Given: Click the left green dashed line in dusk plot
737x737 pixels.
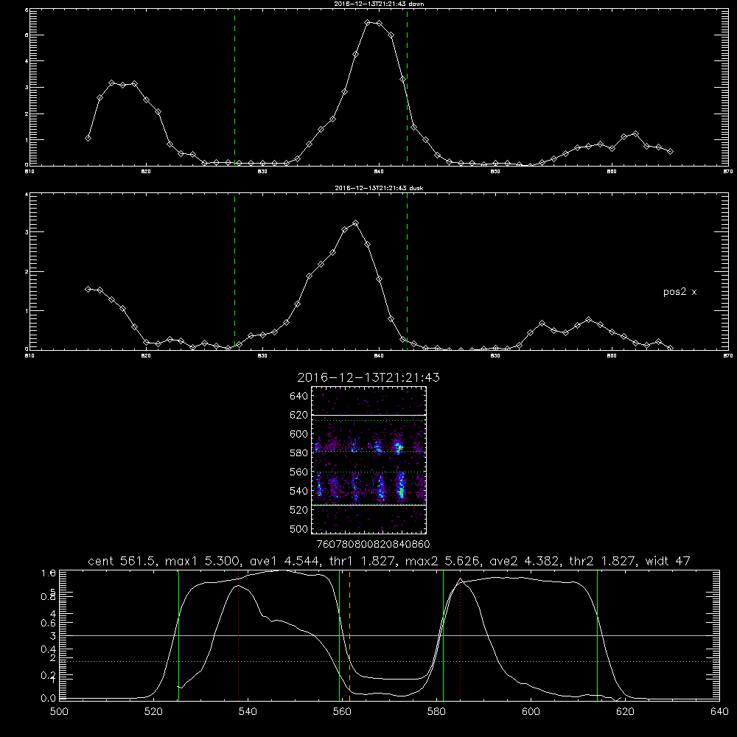Looking at the screenshot, I should pos(234,272).
